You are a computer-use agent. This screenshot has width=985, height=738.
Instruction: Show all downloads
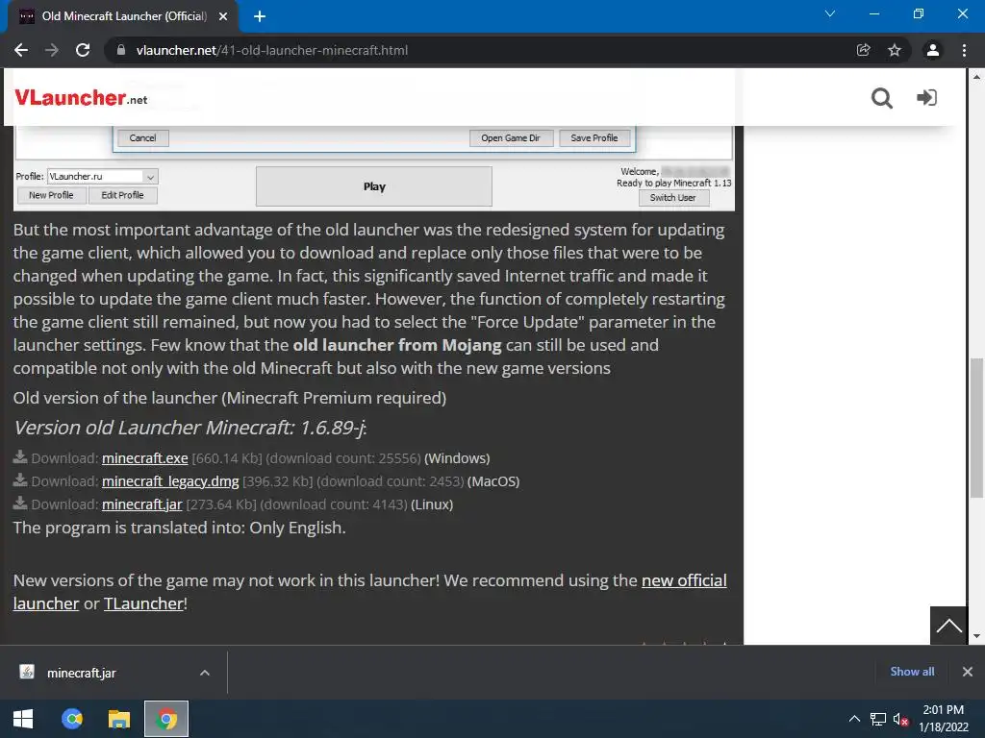pos(912,672)
